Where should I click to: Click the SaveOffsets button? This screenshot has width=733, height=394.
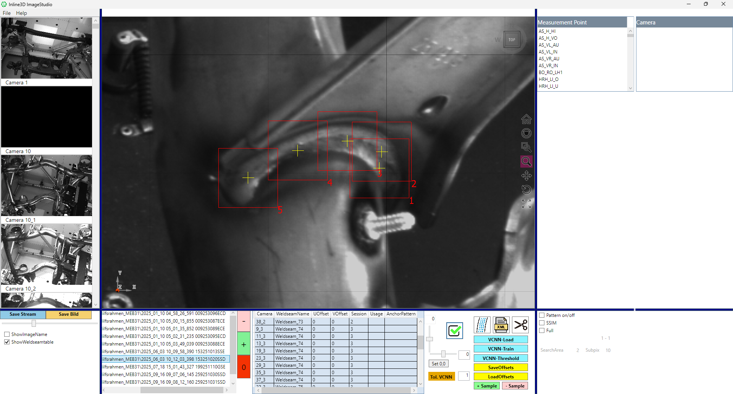point(501,368)
